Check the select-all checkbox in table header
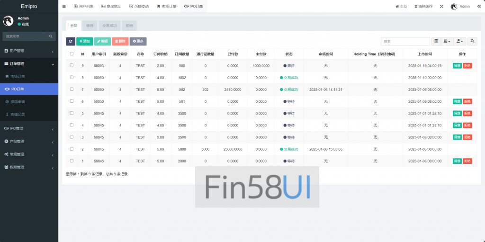The image size is (485, 242). (x=72, y=54)
